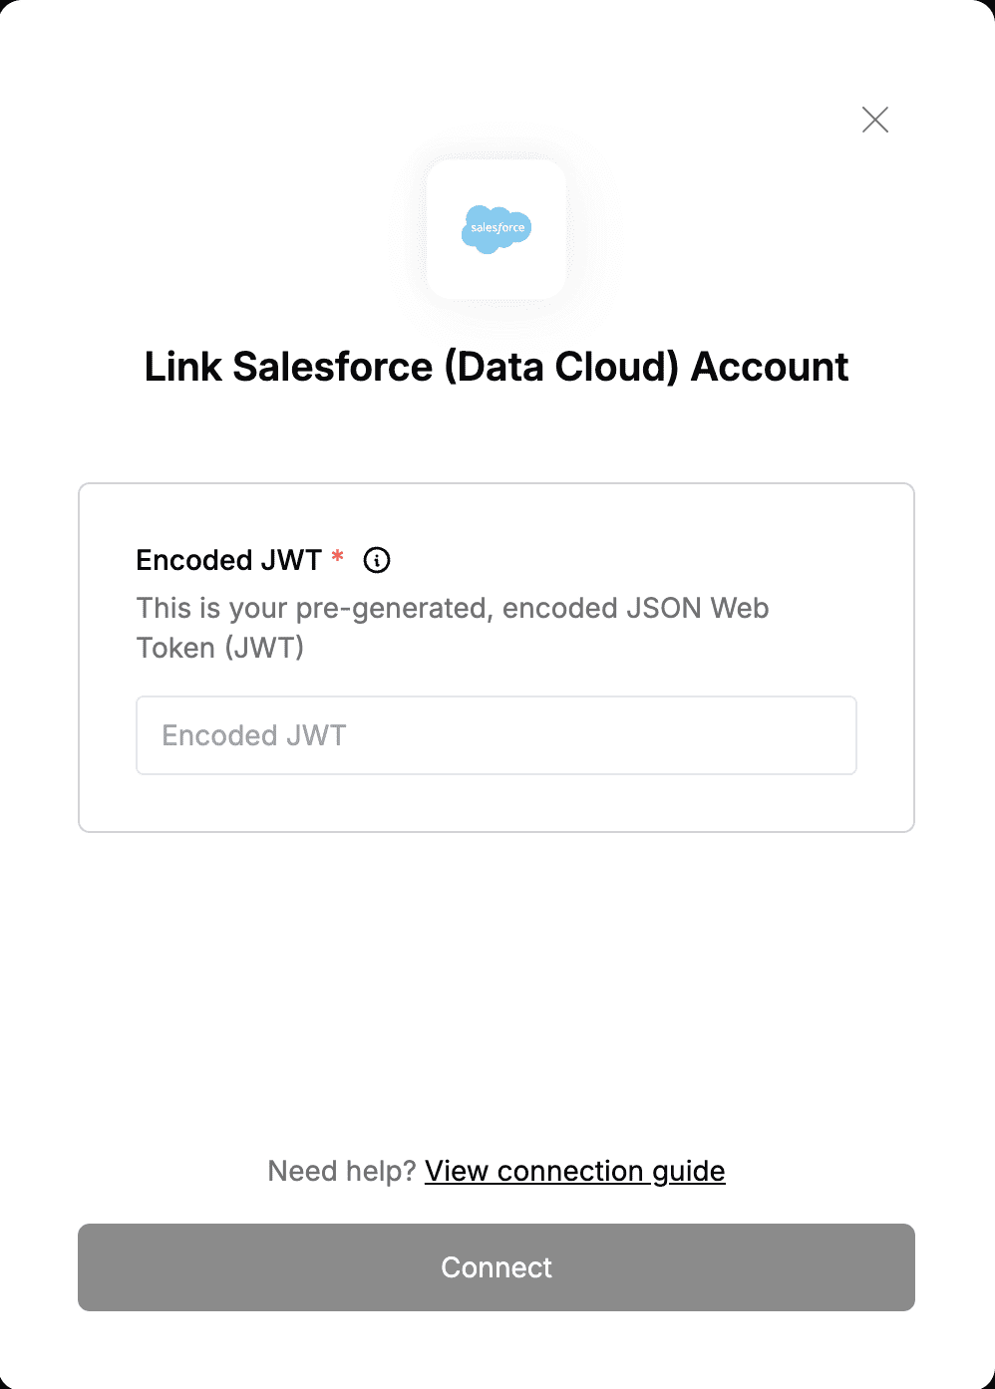Dismiss the modal with the X icon
The width and height of the screenshot is (995, 1389).
coord(875,120)
